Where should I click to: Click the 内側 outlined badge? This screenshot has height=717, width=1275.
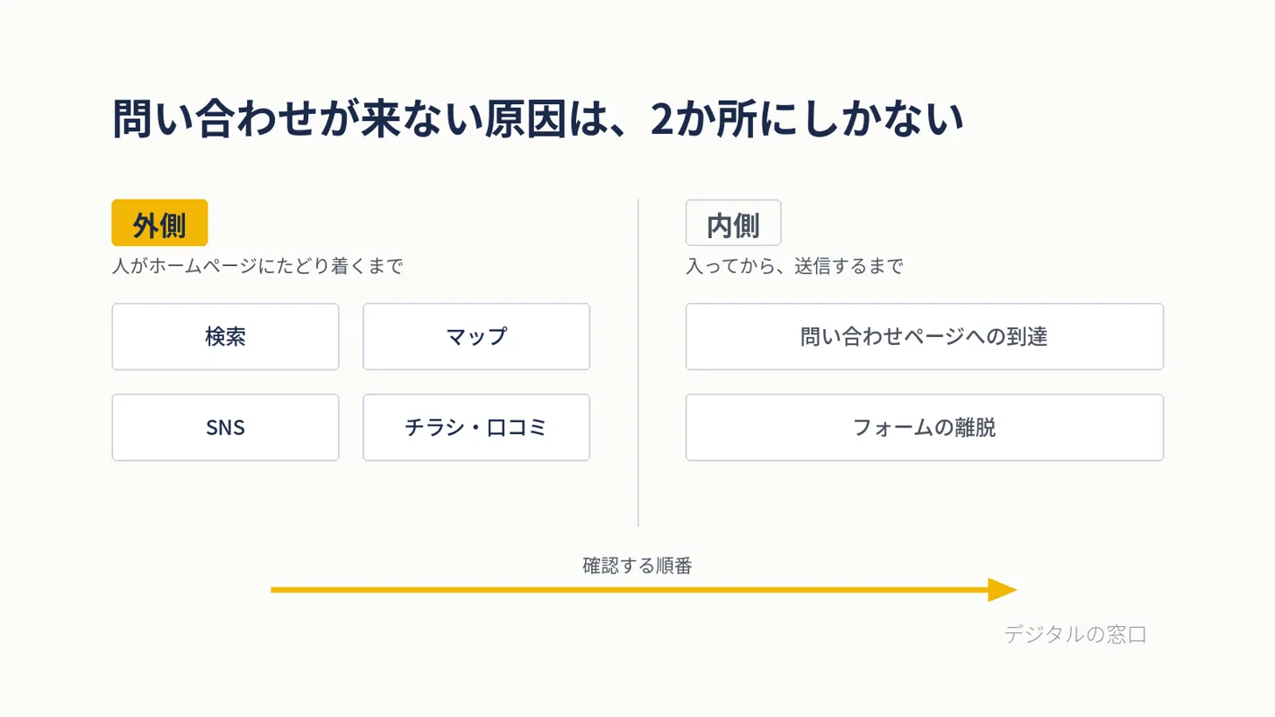click(733, 222)
